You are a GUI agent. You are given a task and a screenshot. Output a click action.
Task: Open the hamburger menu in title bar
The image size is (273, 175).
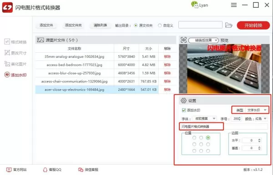tap(234, 5)
